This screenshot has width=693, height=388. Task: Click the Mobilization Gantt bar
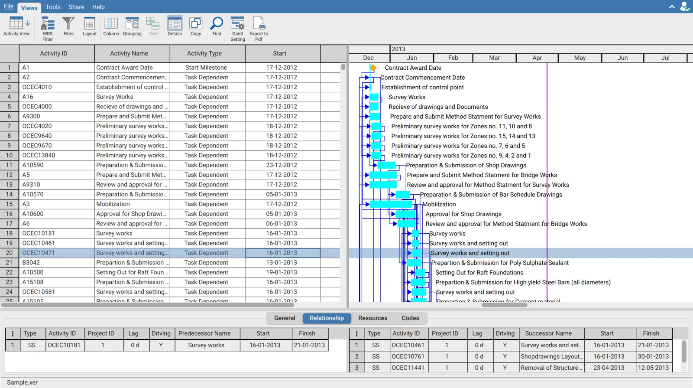pos(391,204)
